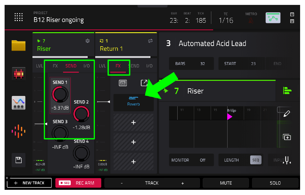This screenshot has height=195, width=305.
Task: Click the BEAT 2 position value
Action: (187, 20)
